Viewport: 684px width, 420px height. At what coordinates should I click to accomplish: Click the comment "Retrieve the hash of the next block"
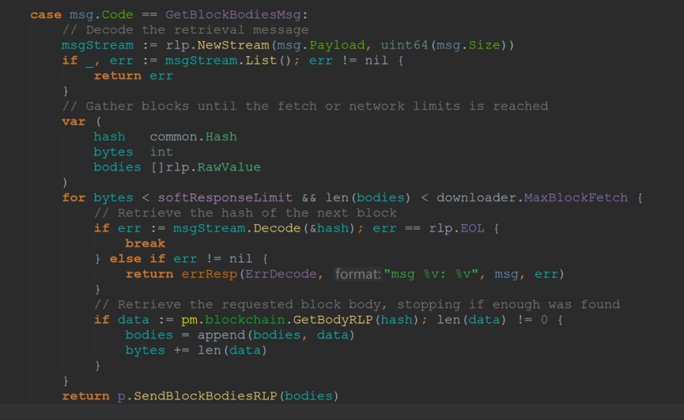pyautogui.click(x=245, y=213)
